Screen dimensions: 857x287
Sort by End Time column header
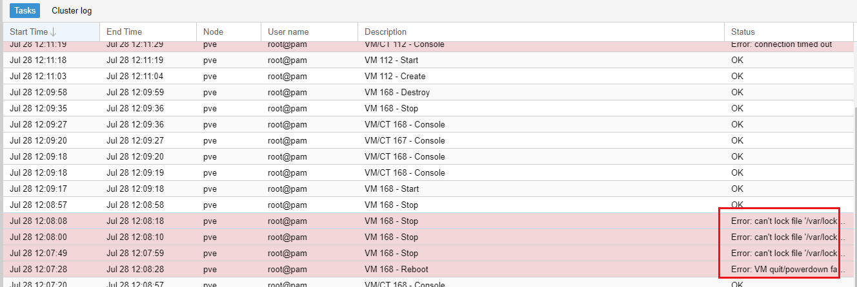[x=124, y=32]
